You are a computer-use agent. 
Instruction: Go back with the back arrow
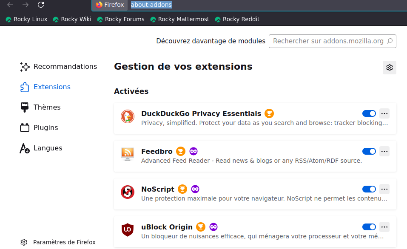pos(10,5)
